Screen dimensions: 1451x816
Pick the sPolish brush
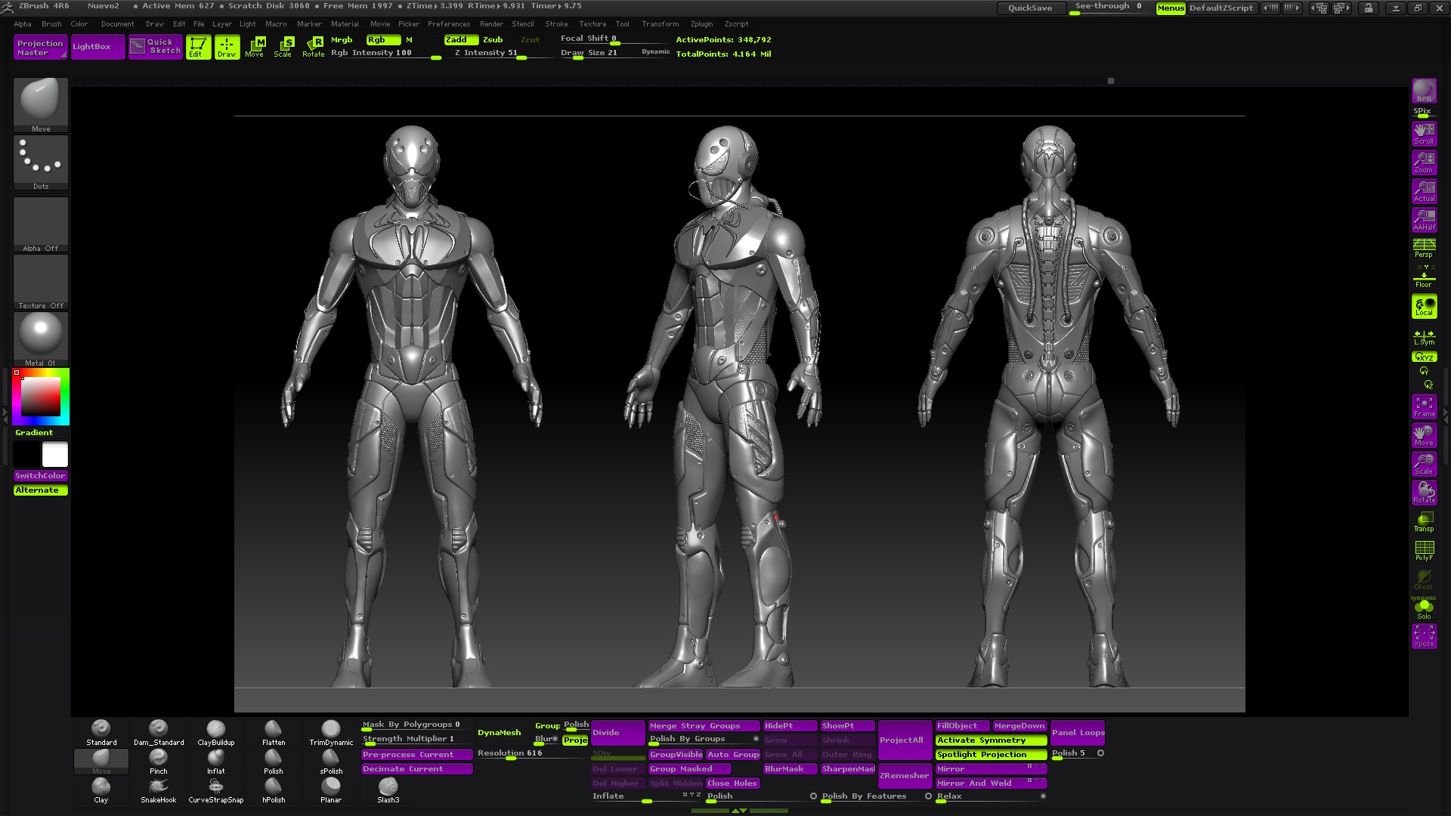[x=331, y=761]
